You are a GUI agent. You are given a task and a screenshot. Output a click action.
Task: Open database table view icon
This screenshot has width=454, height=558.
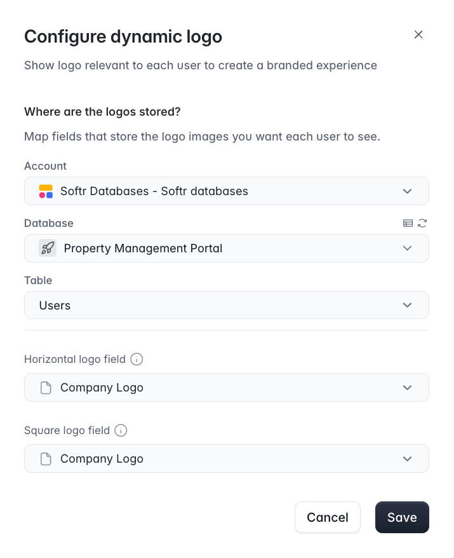[408, 223]
